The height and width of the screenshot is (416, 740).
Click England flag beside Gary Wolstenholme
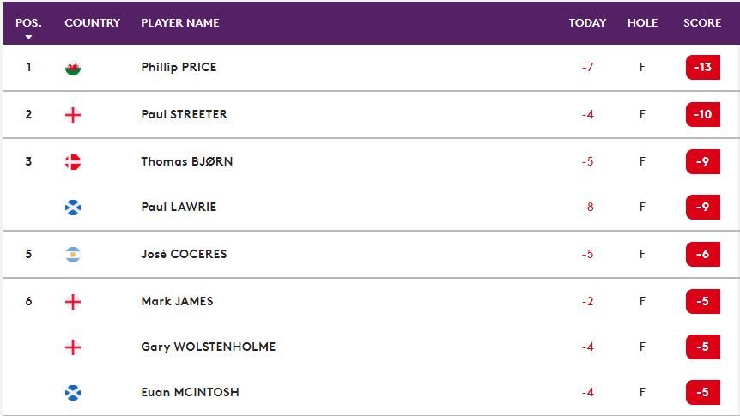[73, 347]
